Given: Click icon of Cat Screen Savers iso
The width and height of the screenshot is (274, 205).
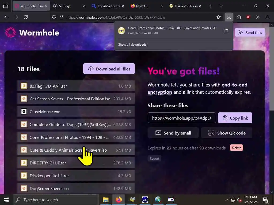Looking at the screenshot, I should (x=24, y=99).
